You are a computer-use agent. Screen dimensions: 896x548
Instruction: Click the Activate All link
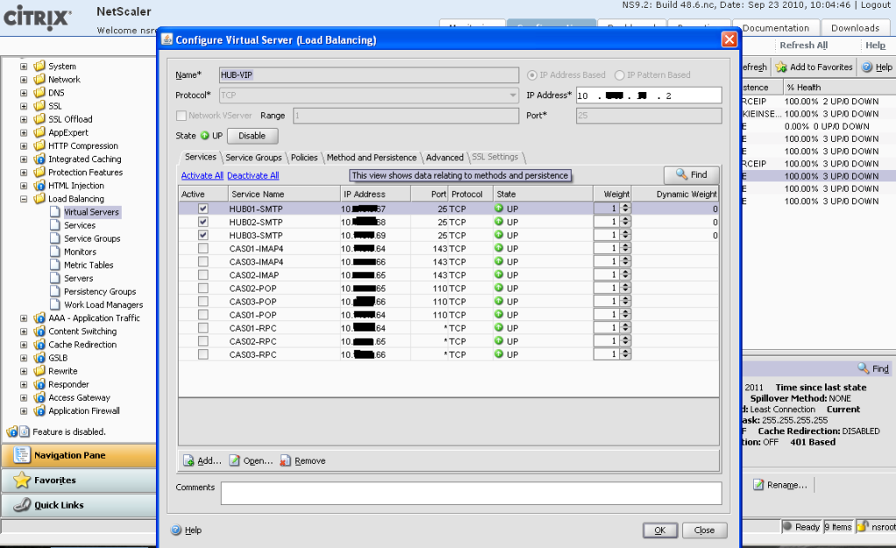pos(202,175)
